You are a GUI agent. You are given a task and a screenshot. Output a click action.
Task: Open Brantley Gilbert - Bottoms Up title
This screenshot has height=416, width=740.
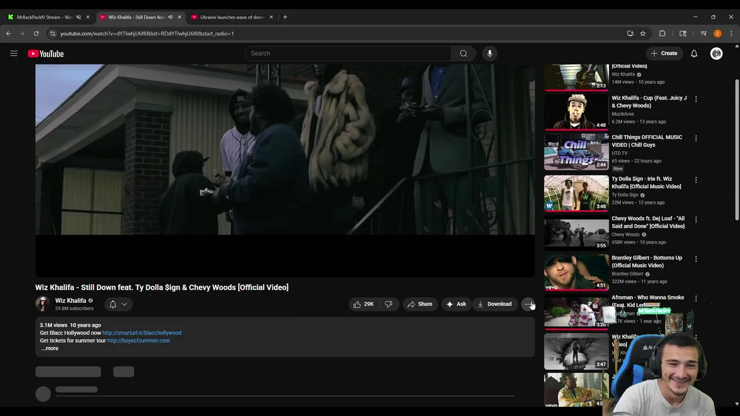(647, 262)
